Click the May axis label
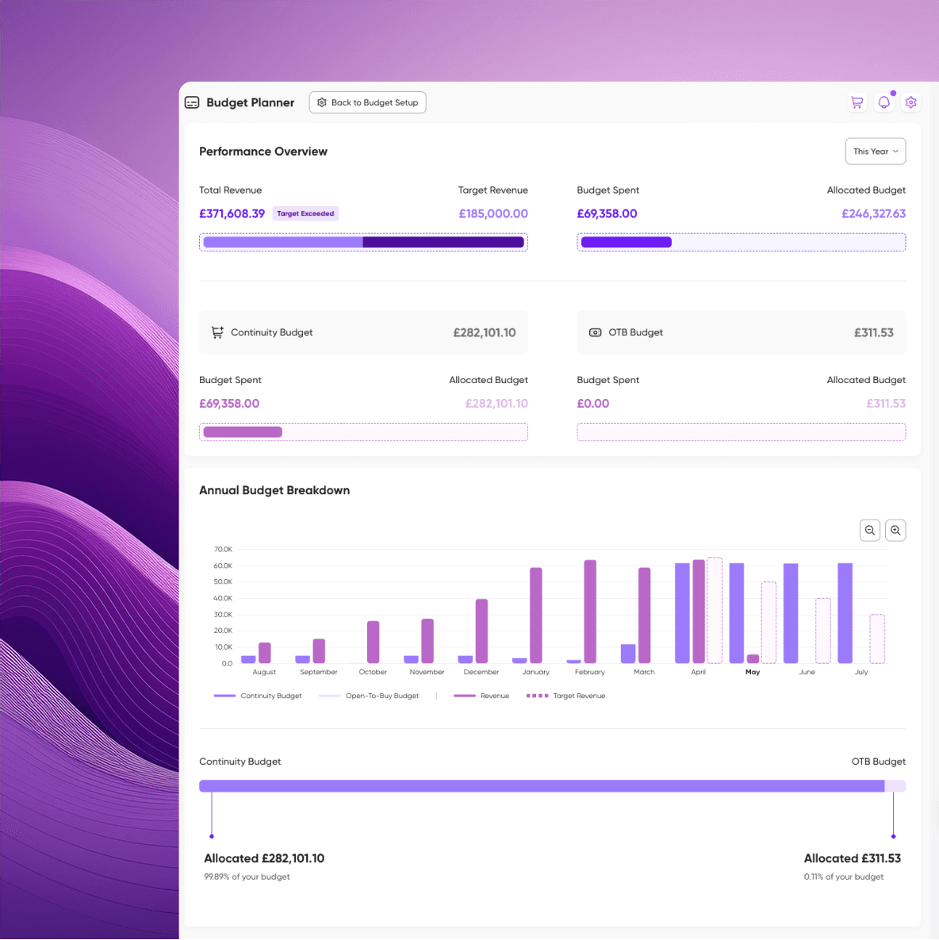Image resolution: width=939 pixels, height=940 pixels. click(753, 672)
